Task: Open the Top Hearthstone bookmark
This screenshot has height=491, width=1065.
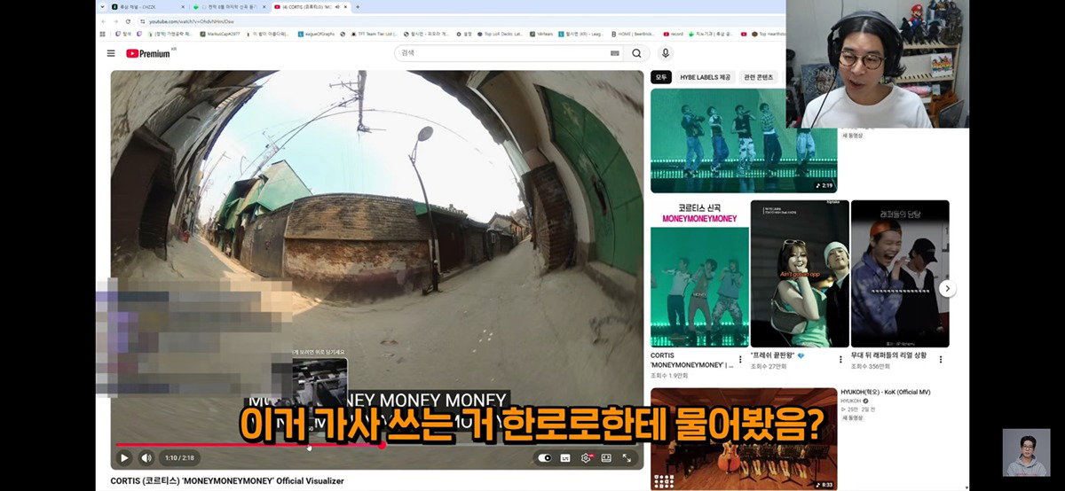Action: click(770, 34)
